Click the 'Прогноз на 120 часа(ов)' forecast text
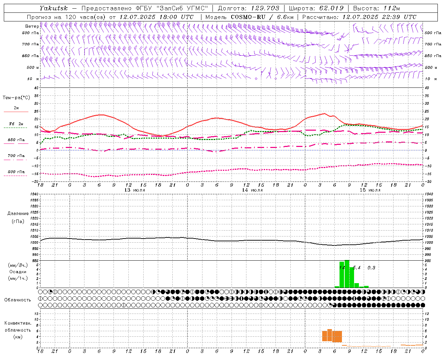Screen dimensions: 443x354 [x=66, y=17]
